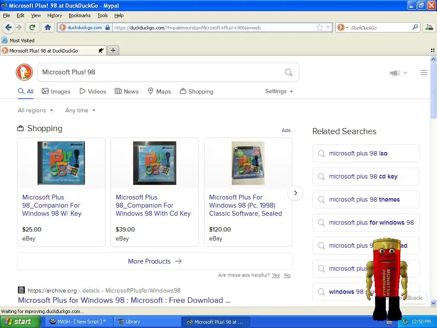Switch to the News search tab

(126, 91)
